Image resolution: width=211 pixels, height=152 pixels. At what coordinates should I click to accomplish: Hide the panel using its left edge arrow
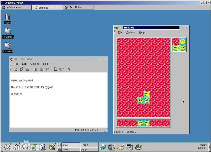pos(2,147)
